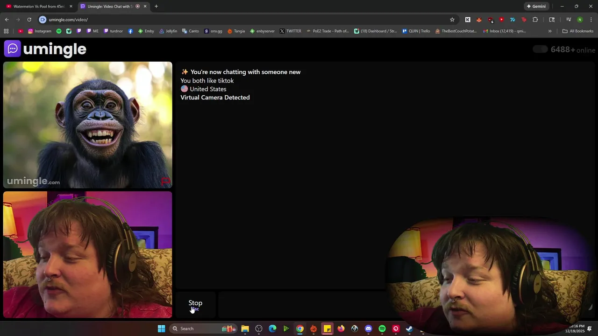Click the red flag report icon
This screenshot has height=336, width=598.
tap(165, 181)
